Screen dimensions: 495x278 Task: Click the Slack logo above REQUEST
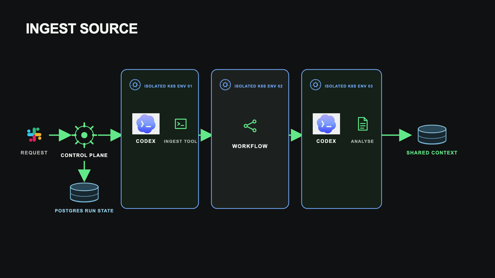[34, 135]
